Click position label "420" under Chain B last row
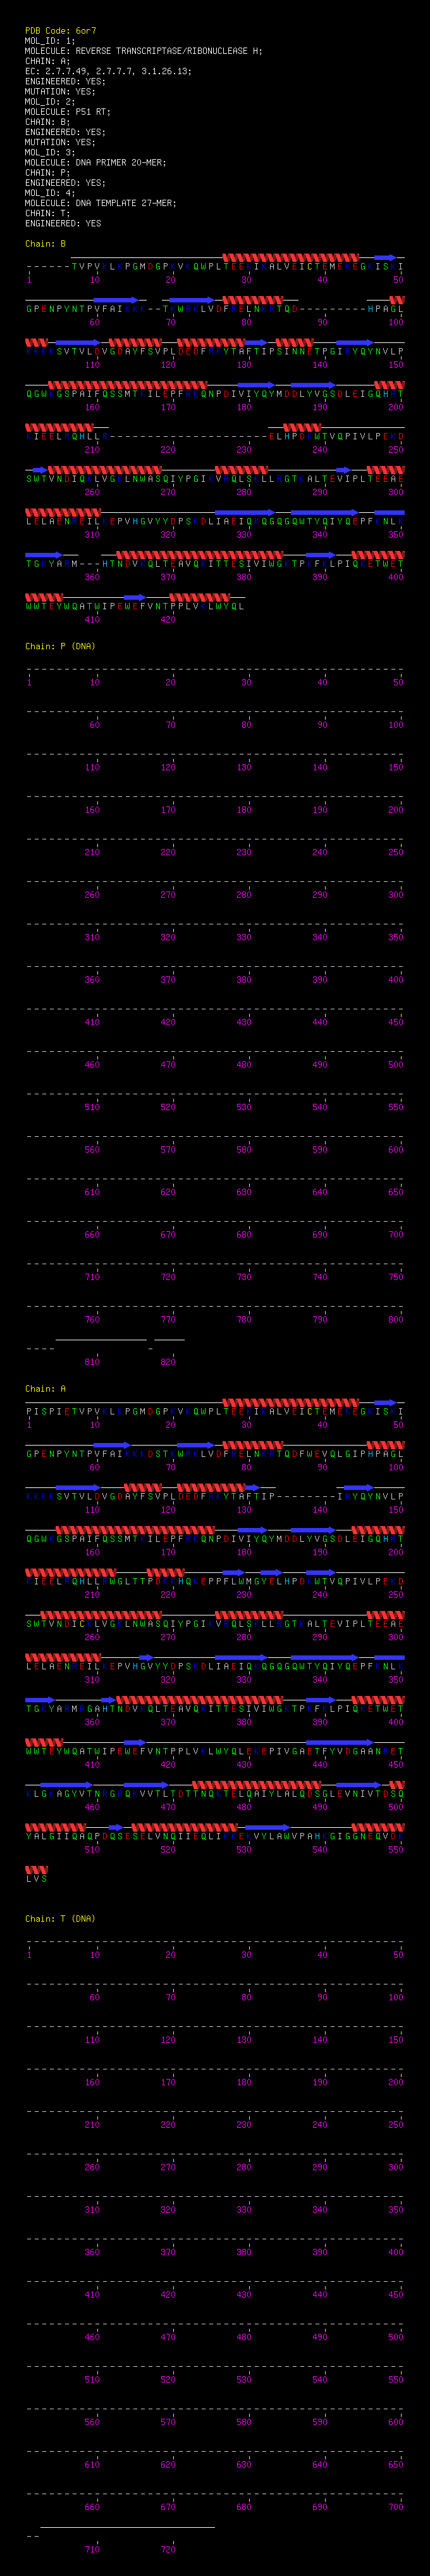430x2576 pixels. [168, 619]
